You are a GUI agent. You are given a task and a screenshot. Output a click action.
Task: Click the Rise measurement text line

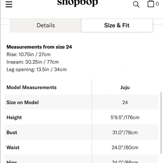pos(28,55)
